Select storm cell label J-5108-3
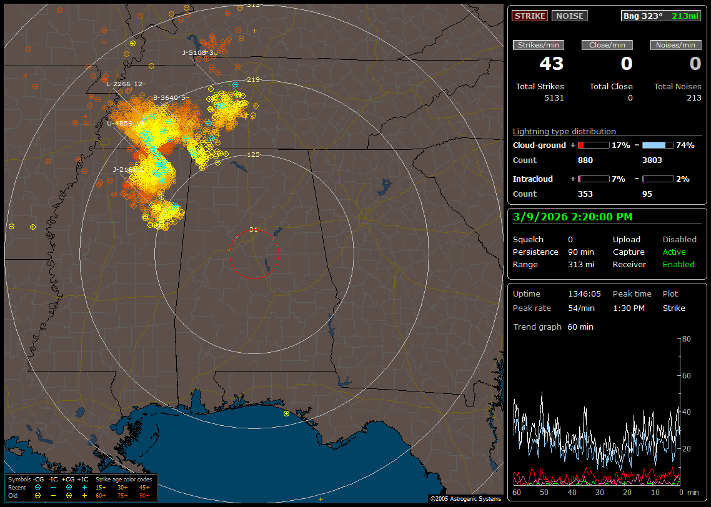 tap(199, 52)
